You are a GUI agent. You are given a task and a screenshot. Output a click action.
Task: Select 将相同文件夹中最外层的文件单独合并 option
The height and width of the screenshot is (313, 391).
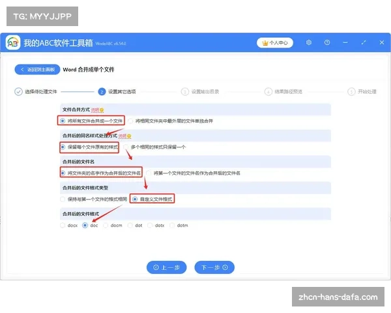pos(171,121)
